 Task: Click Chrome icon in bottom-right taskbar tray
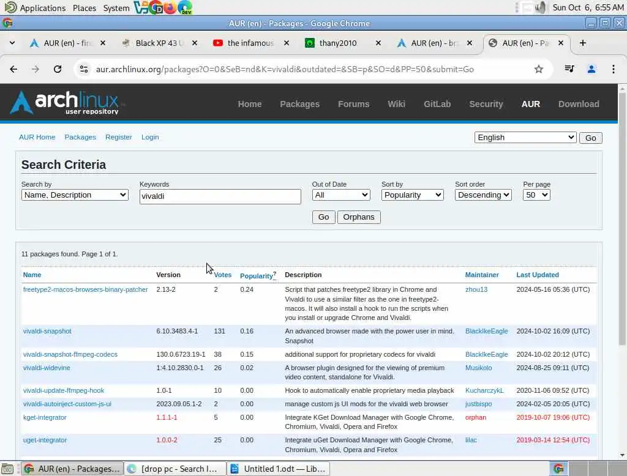(x=558, y=469)
